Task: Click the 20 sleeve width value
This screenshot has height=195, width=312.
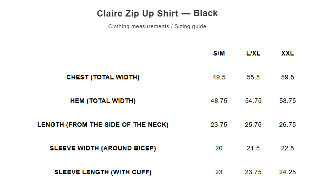Action: (219, 148)
